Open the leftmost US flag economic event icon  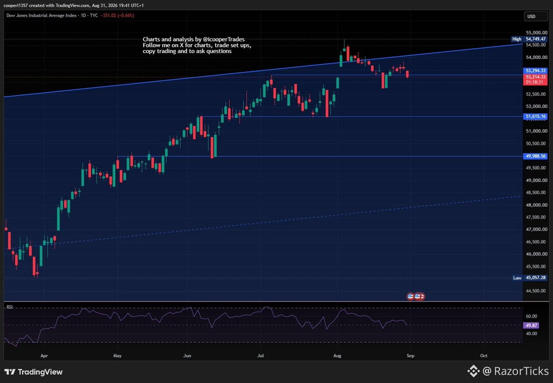pos(410,296)
